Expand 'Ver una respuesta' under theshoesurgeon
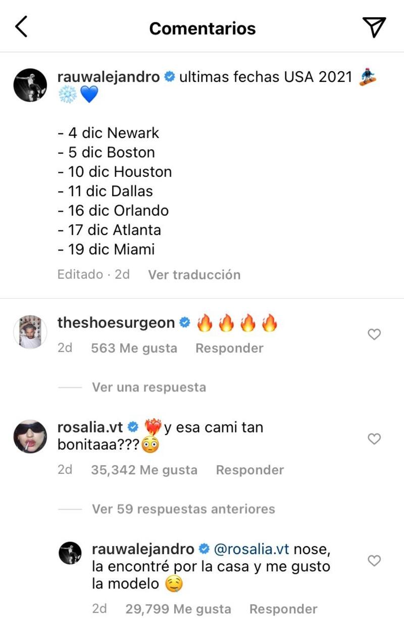Image resolution: width=404 pixels, height=635 pixels. point(149,387)
